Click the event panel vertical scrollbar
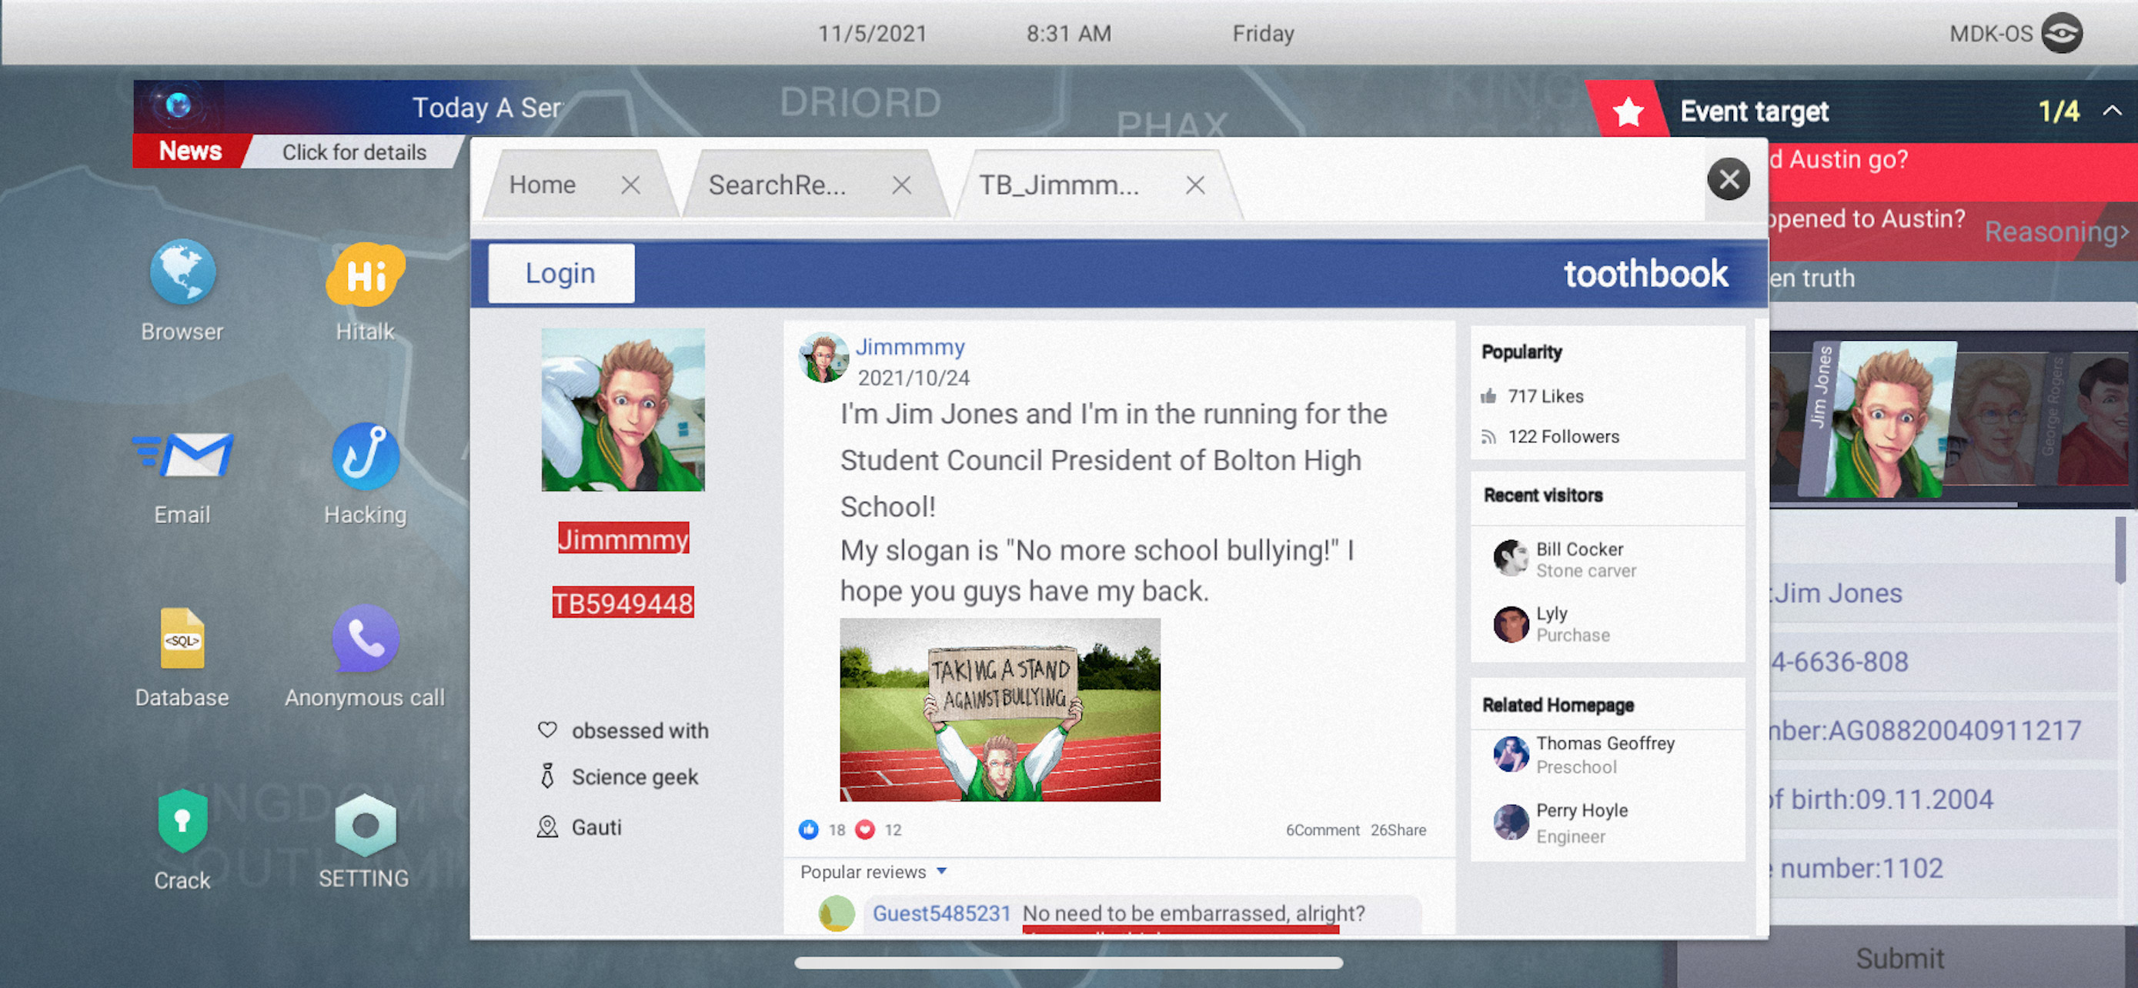The height and width of the screenshot is (988, 2138). (2120, 549)
